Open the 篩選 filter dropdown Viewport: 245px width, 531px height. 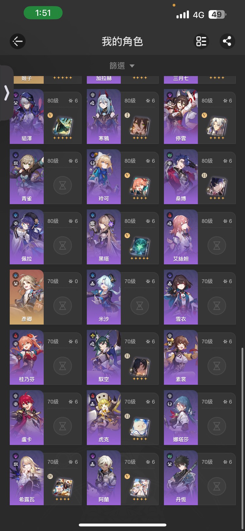(x=122, y=66)
